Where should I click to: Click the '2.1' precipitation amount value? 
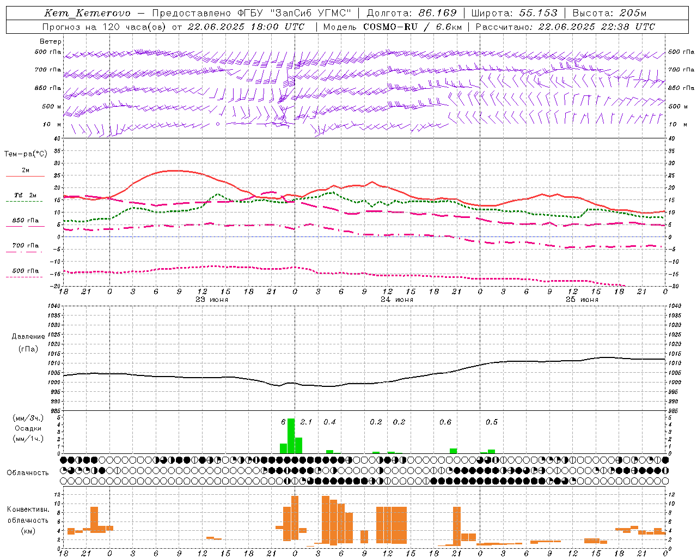(307, 422)
